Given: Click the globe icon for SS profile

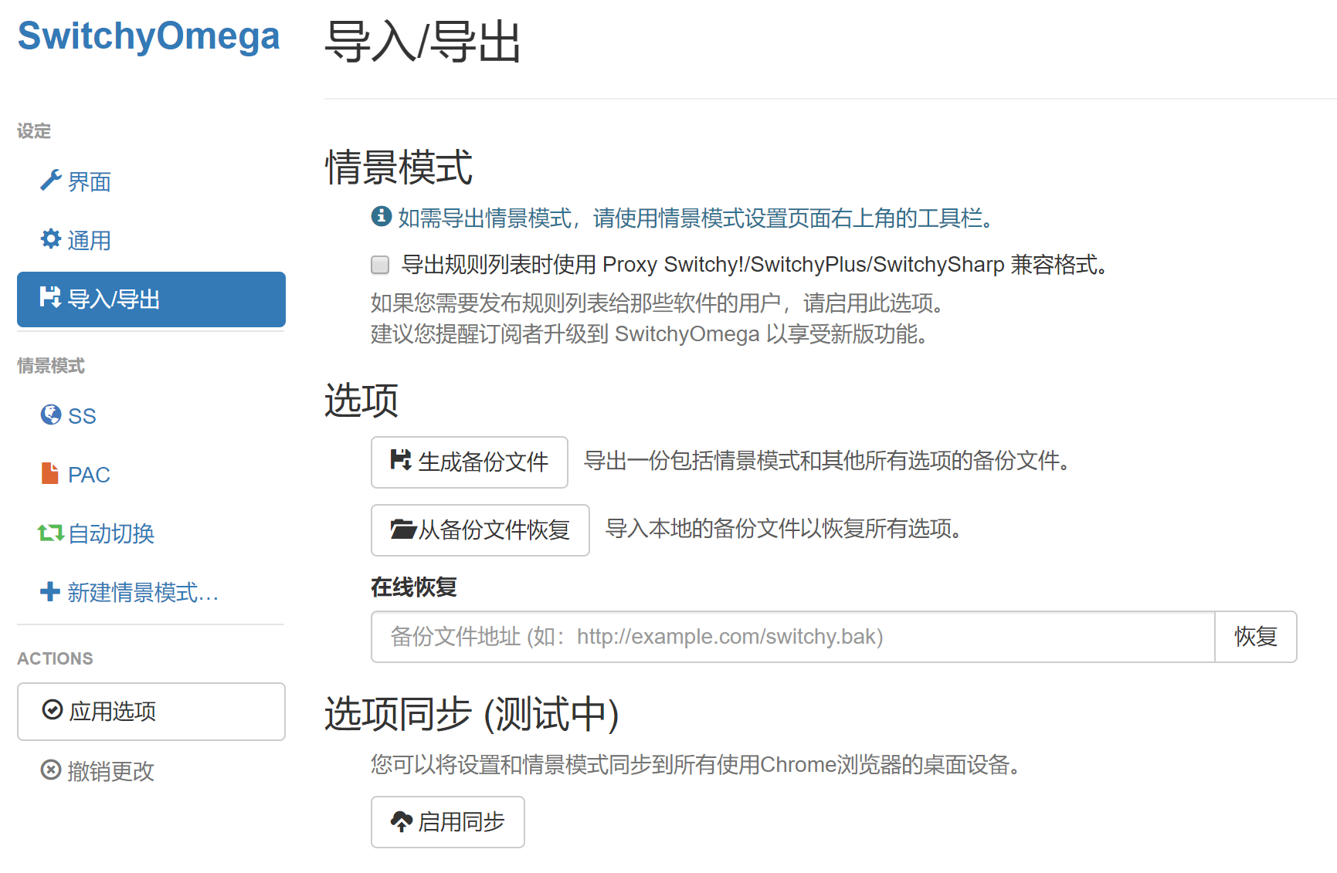Looking at the screenshot, I should (x=50, y=415).
